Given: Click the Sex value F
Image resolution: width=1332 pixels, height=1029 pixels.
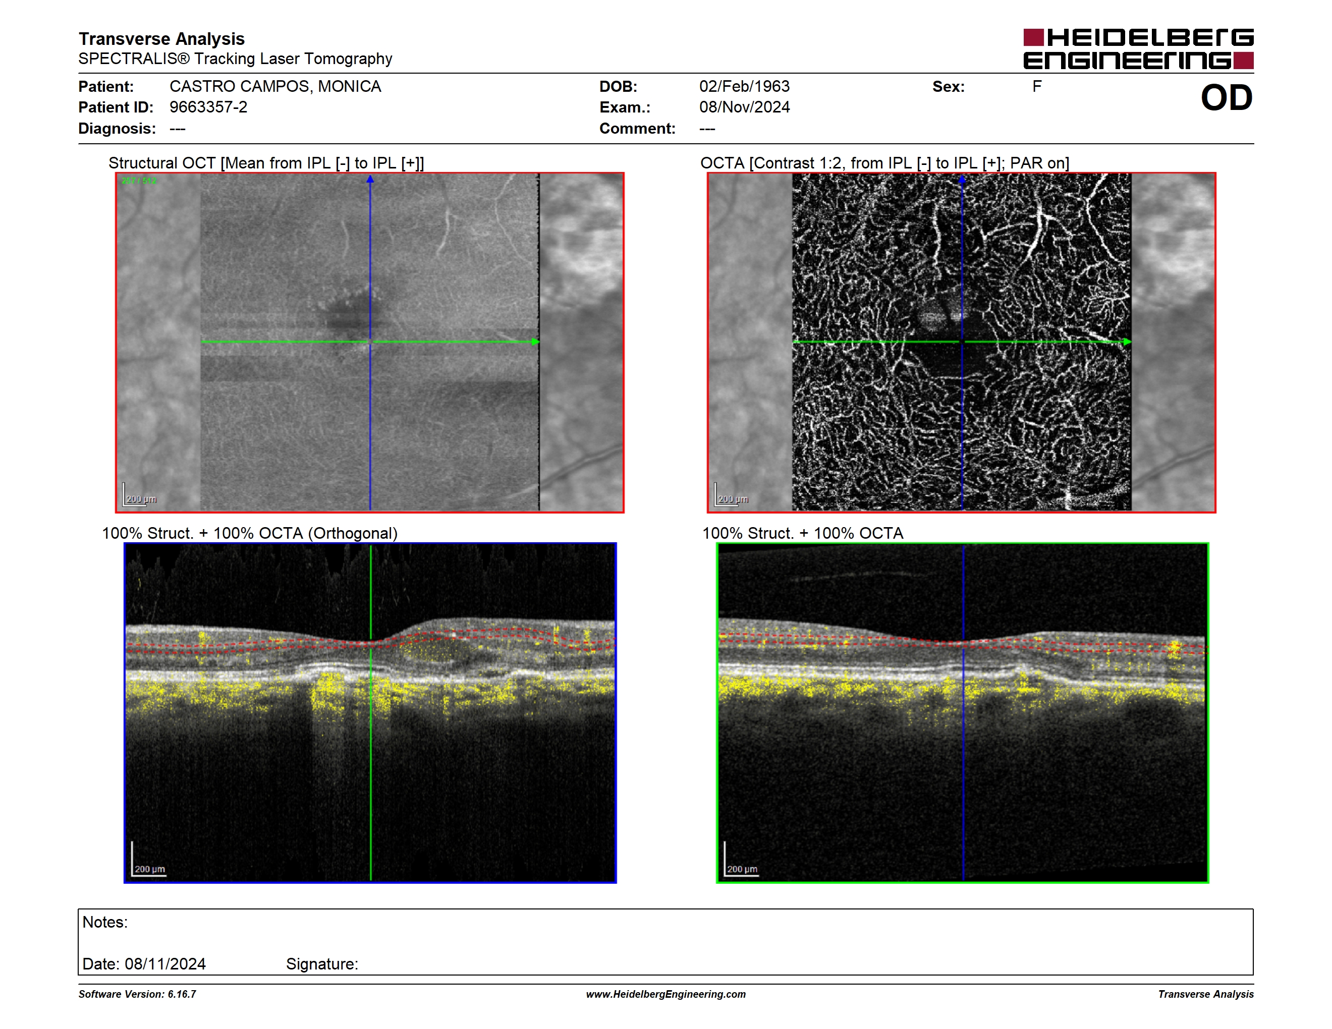Looking at the screenshot, I should (x=1037, y=87).
